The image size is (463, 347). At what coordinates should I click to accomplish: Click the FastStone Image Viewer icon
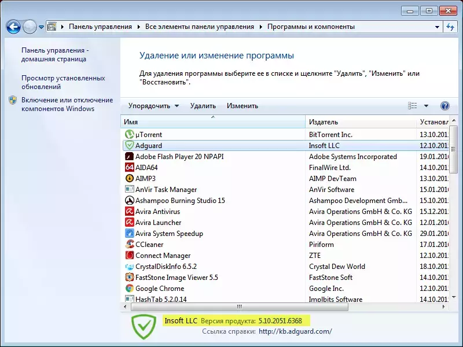(129, 278)
